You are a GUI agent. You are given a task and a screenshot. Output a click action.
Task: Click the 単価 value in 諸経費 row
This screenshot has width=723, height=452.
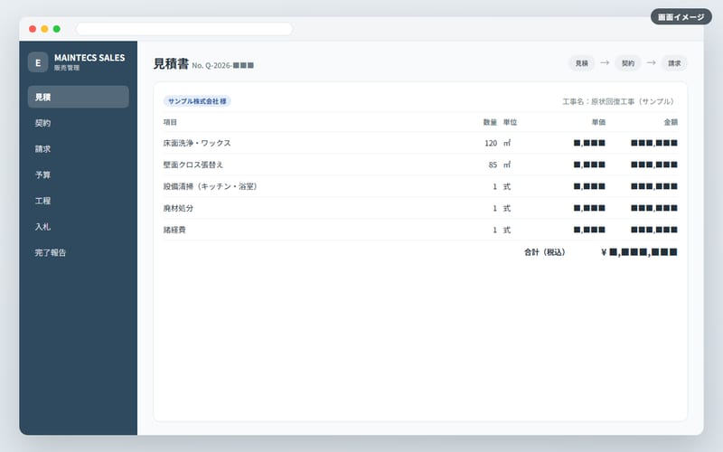point(589,230)
